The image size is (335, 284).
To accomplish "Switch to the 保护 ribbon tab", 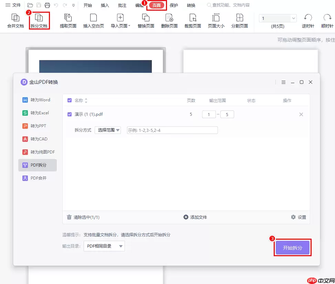I will pyautogui.click(x=174, y=5).
